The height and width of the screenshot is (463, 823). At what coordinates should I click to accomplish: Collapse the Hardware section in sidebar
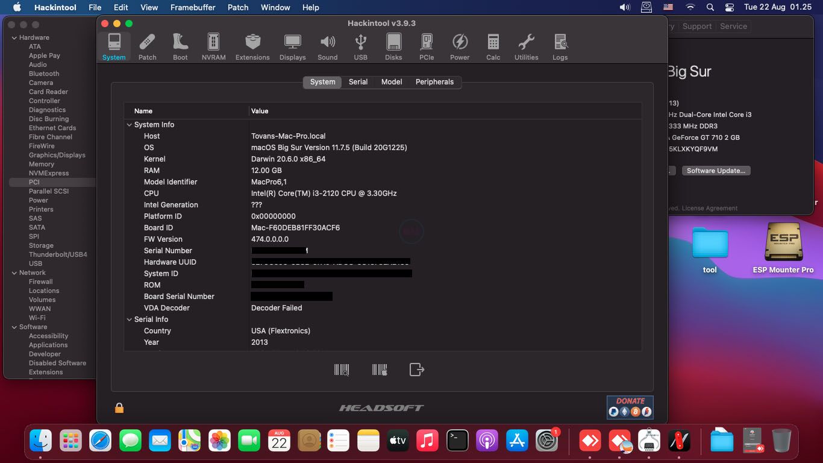pos(14,37)
